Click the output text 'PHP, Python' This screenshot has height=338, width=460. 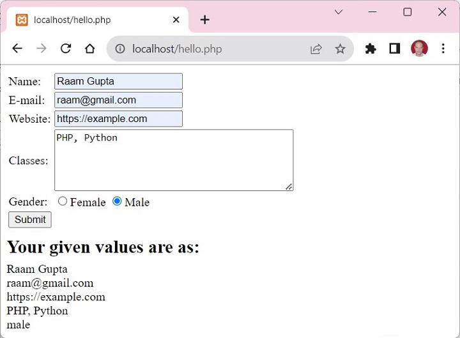coord(37,311)
